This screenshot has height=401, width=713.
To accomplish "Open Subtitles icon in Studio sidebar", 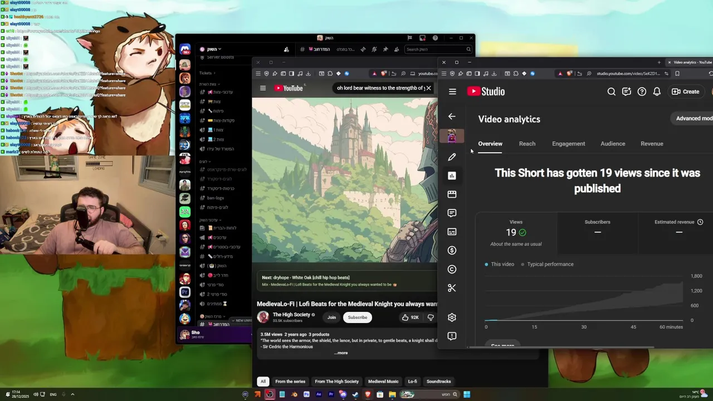I will tap(452, 232).
